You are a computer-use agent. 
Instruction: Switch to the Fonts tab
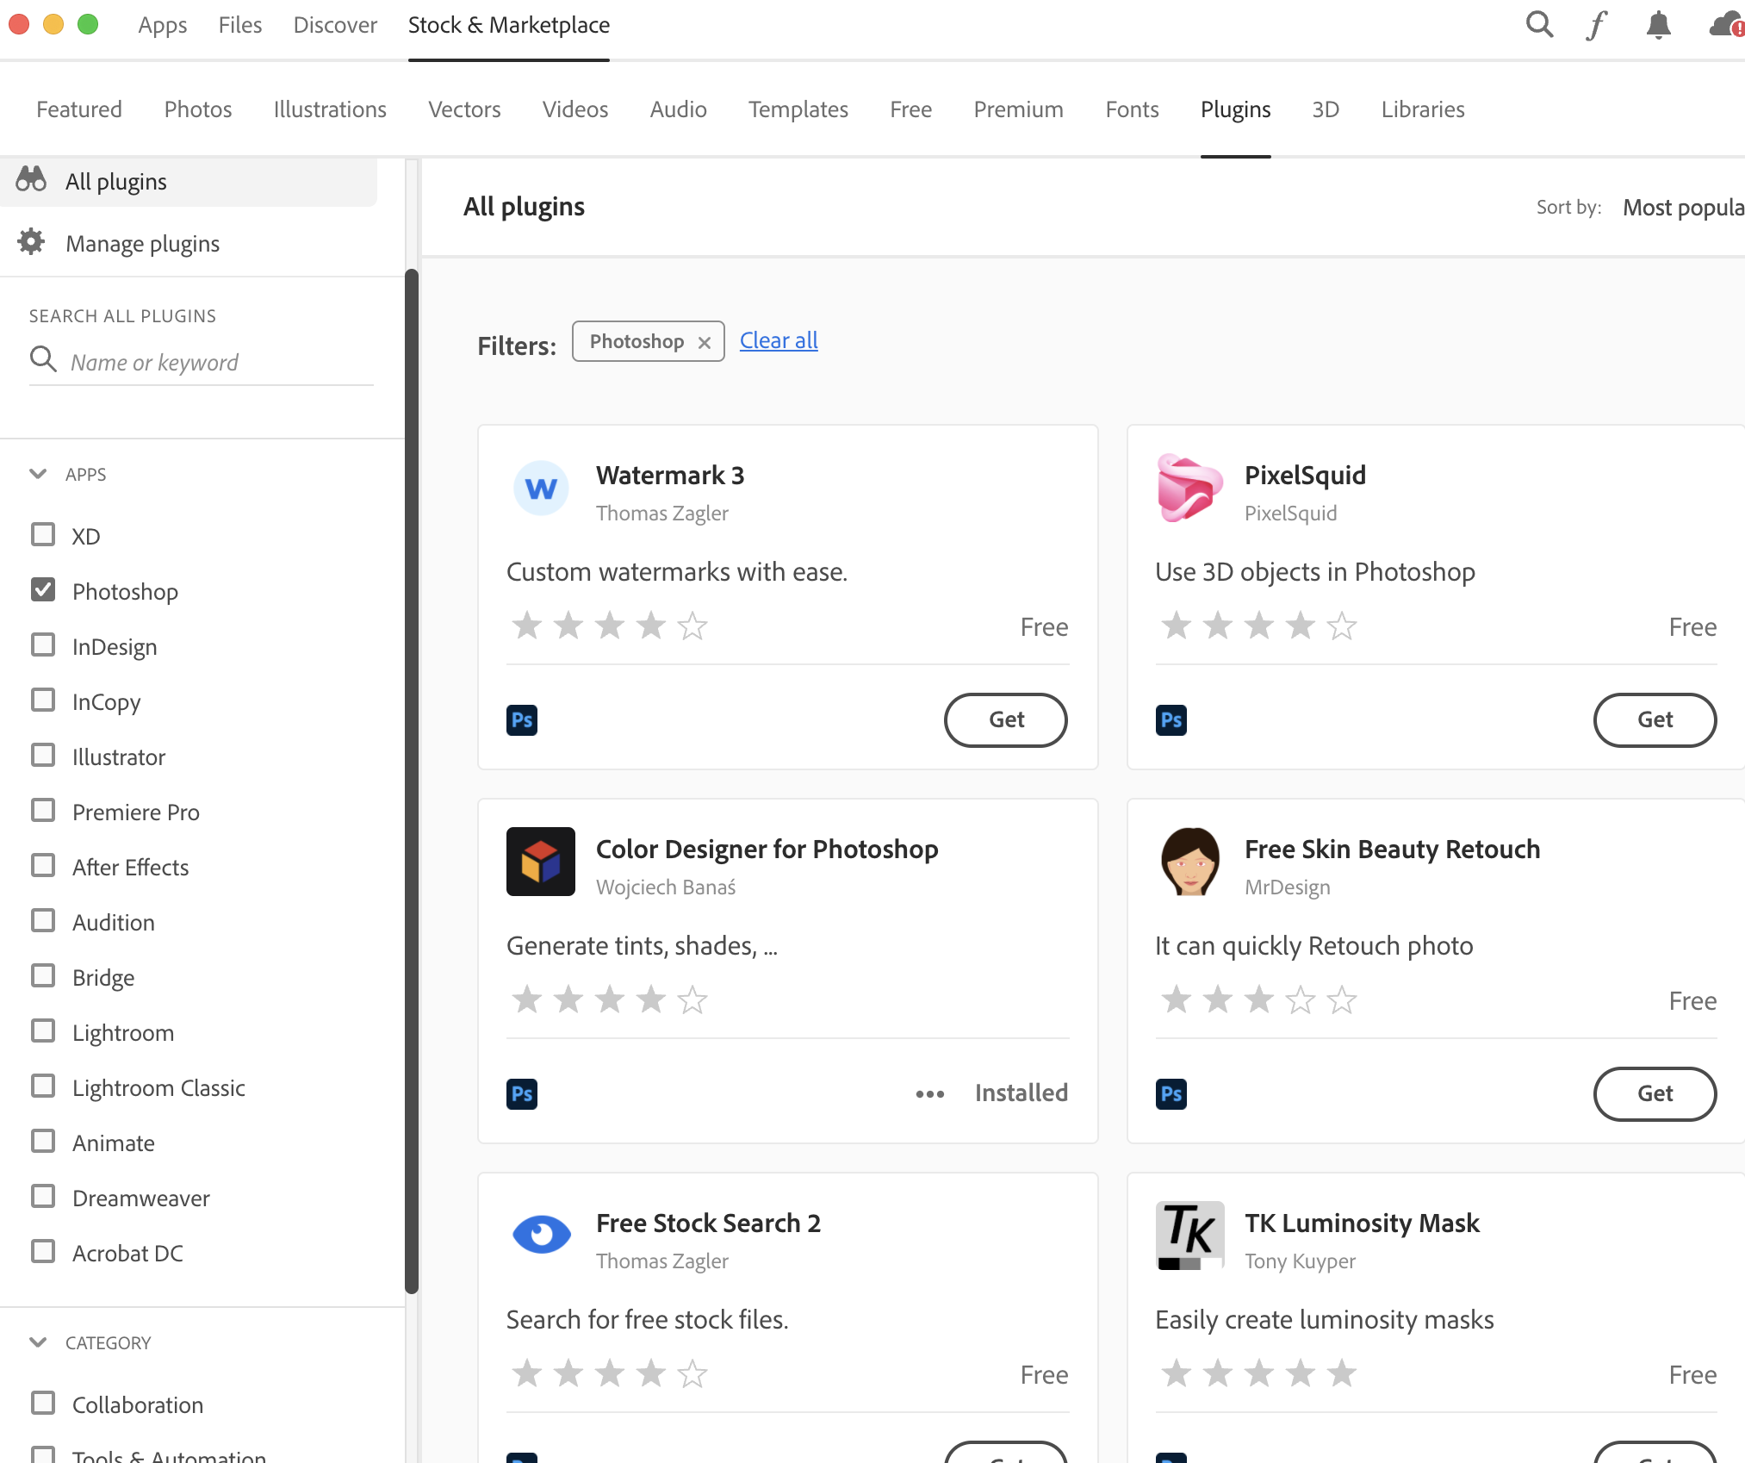(x=1132, y=109)
